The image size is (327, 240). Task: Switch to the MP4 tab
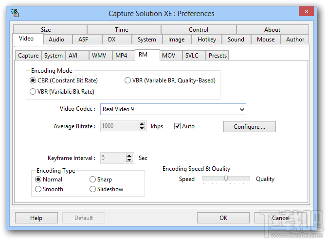pos(121,56)
